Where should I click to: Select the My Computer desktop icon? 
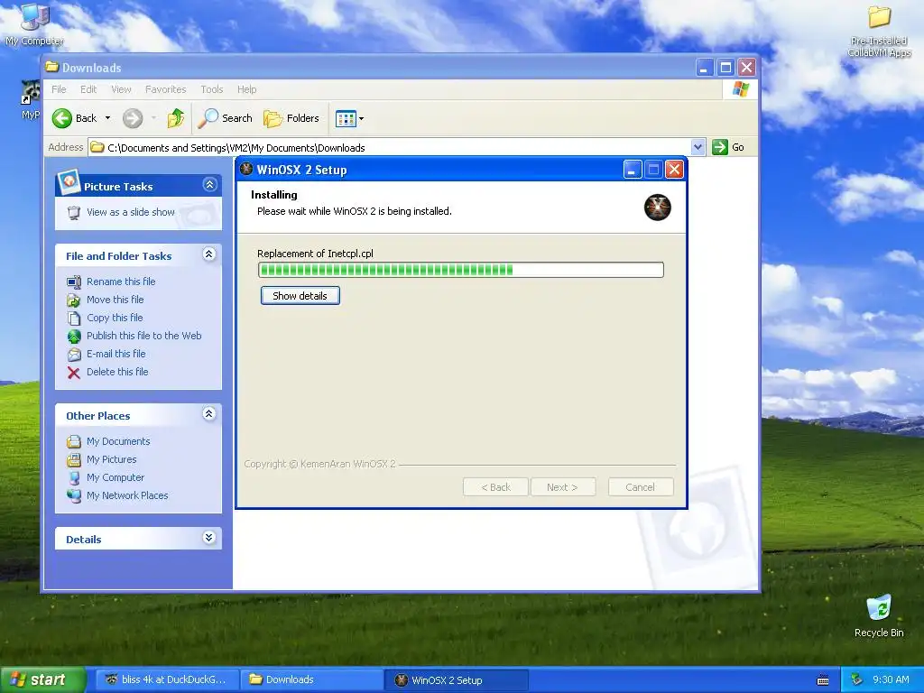[34, 23]
